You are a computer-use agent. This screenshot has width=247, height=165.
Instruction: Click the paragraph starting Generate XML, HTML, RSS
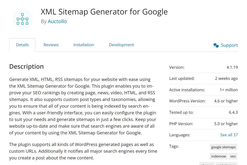(83, 106)
